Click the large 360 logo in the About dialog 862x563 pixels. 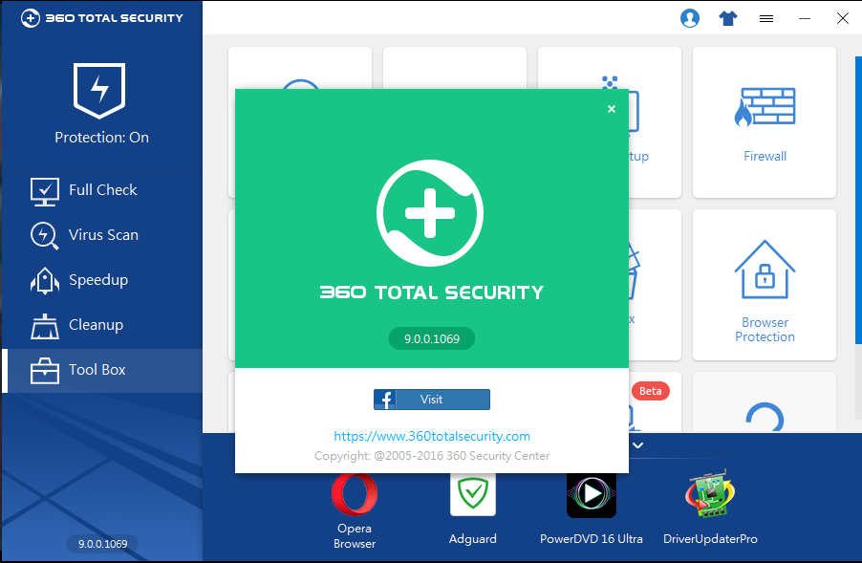click(430, 213)
